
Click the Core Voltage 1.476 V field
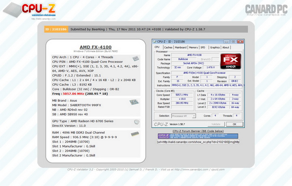coord(210,67)
